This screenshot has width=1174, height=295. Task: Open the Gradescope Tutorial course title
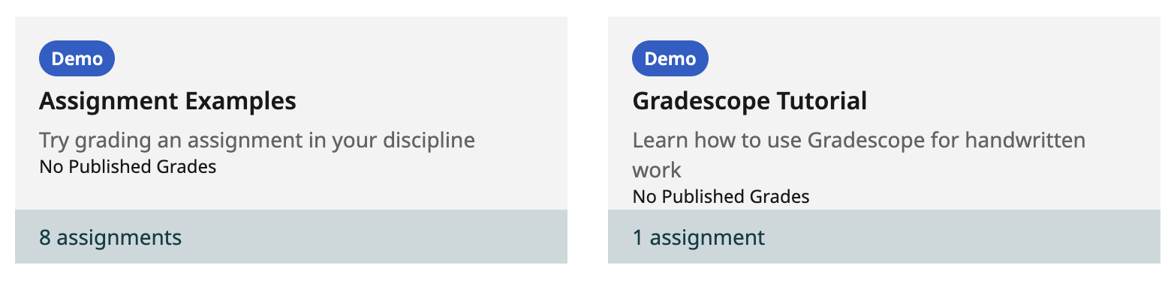coord(749,101)
